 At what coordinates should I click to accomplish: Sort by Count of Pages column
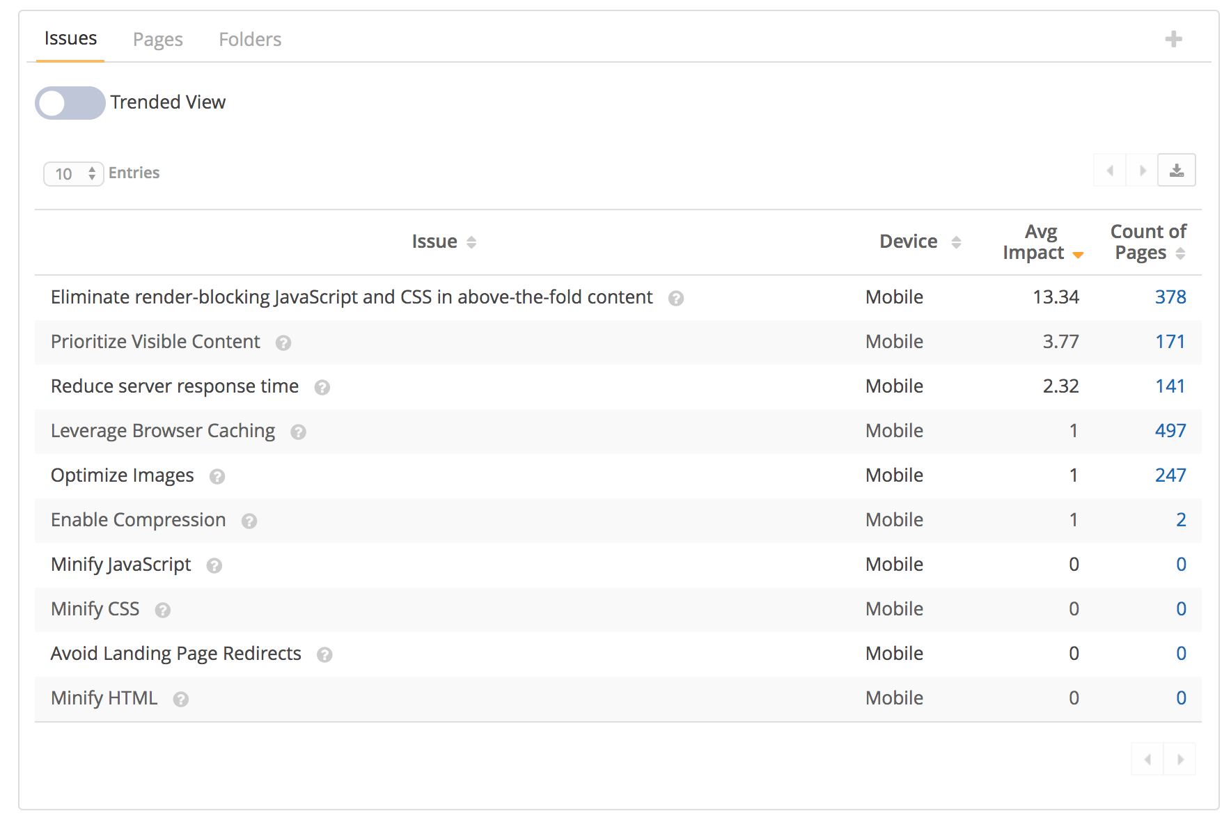tap(1148, 242)
